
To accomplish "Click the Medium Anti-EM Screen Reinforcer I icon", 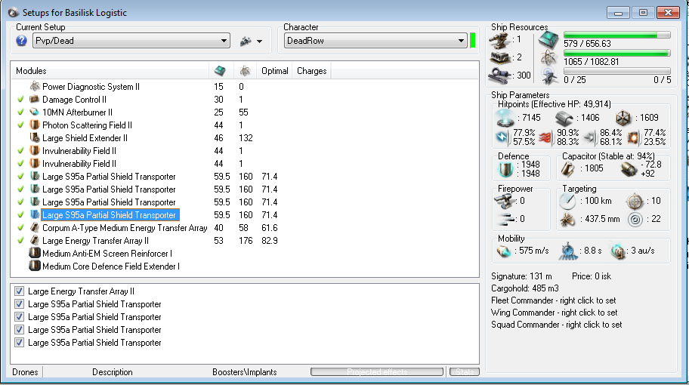I will click(x=35, y=254).
